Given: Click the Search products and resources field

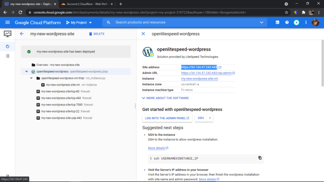Looking at the screenshot, I should (x=185, y=22).
